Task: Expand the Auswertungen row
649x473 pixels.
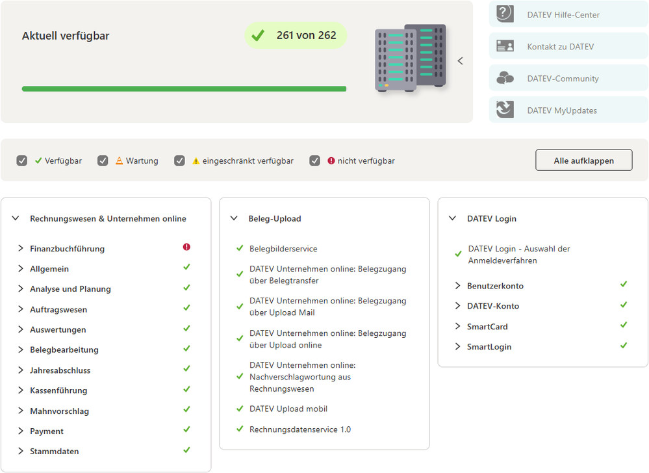Action: point(20,329)
